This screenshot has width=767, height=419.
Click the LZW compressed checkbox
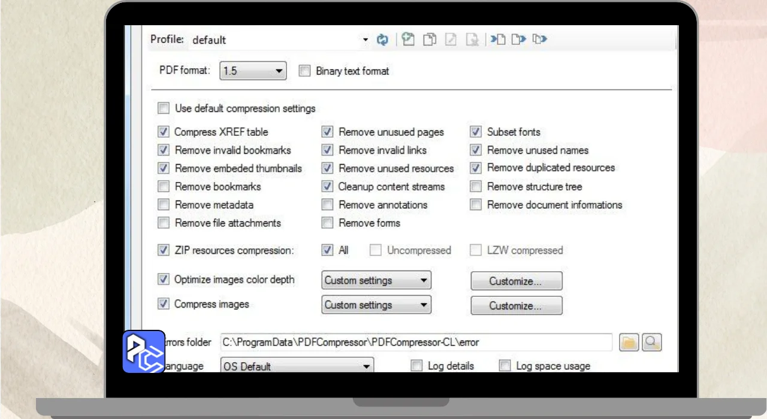(x=476, y=250)
